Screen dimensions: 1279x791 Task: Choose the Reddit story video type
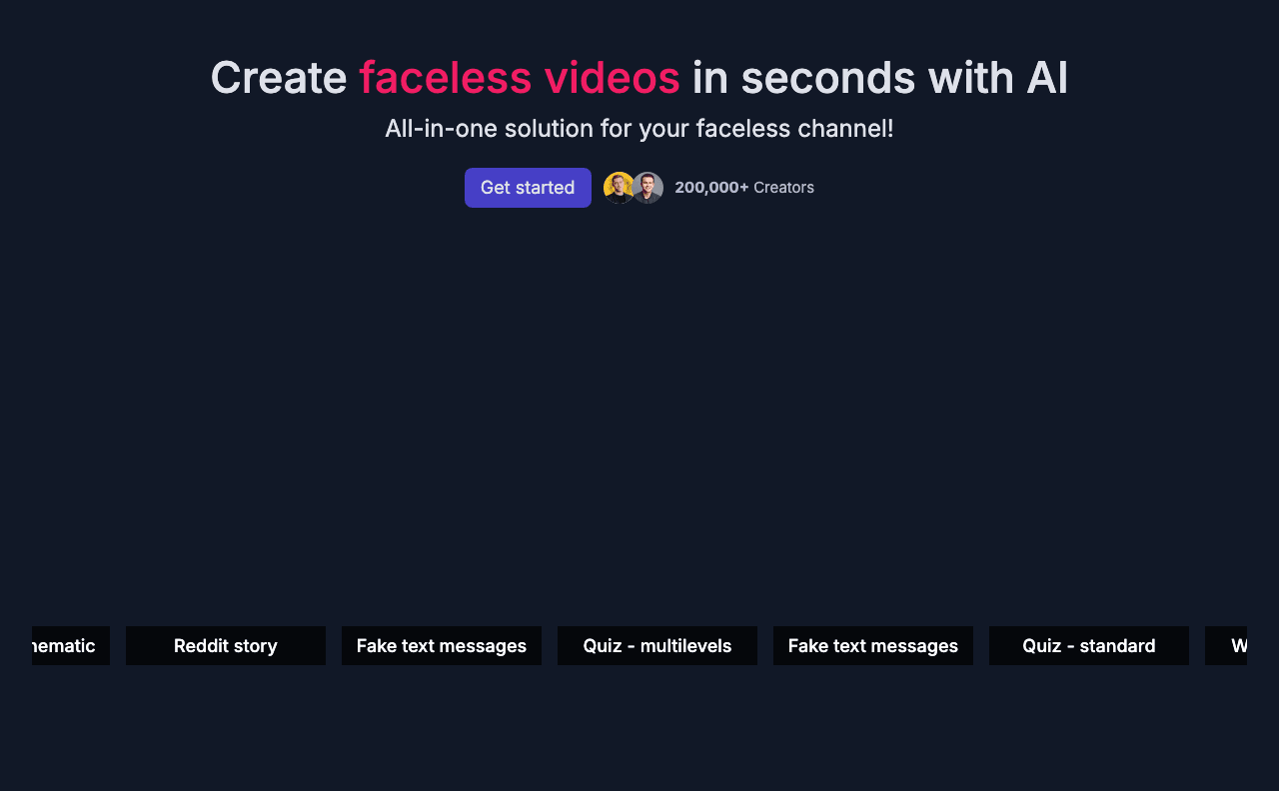point(226,645)
